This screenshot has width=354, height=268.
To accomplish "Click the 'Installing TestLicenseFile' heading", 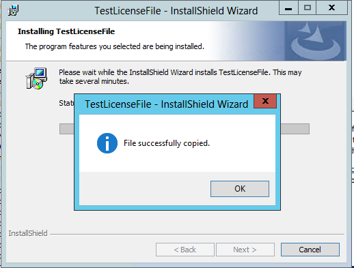I will [x=66, y=31].
